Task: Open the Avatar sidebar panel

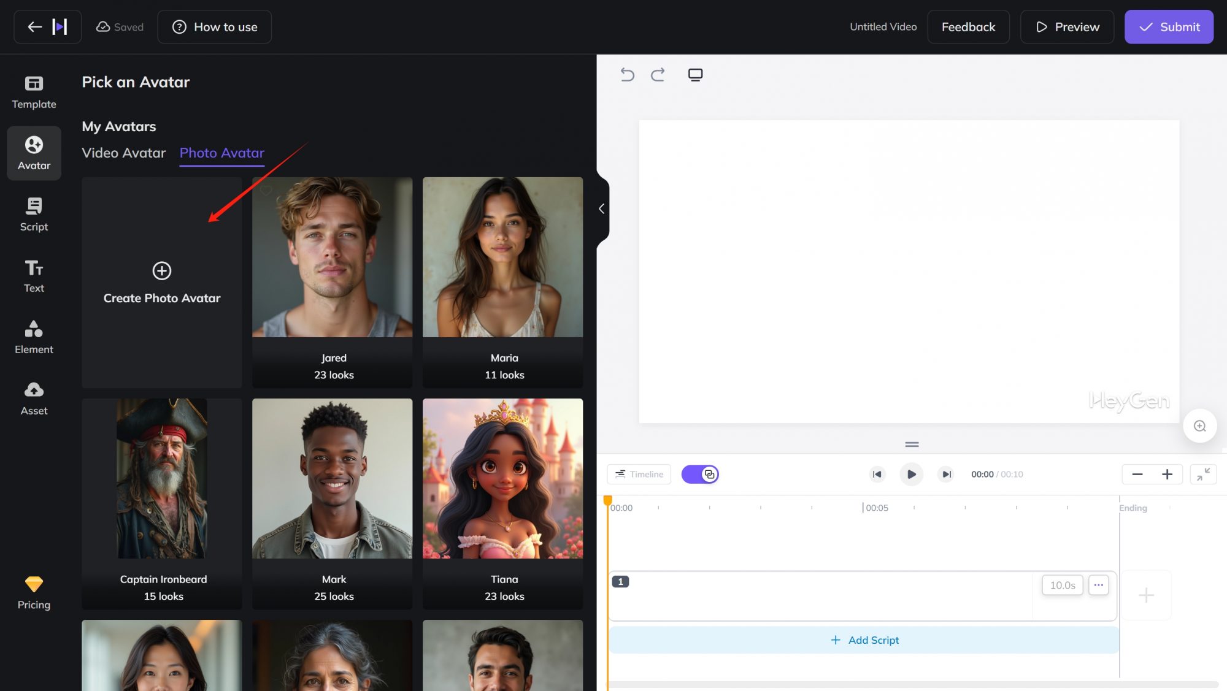Action: tap(34, 153)
